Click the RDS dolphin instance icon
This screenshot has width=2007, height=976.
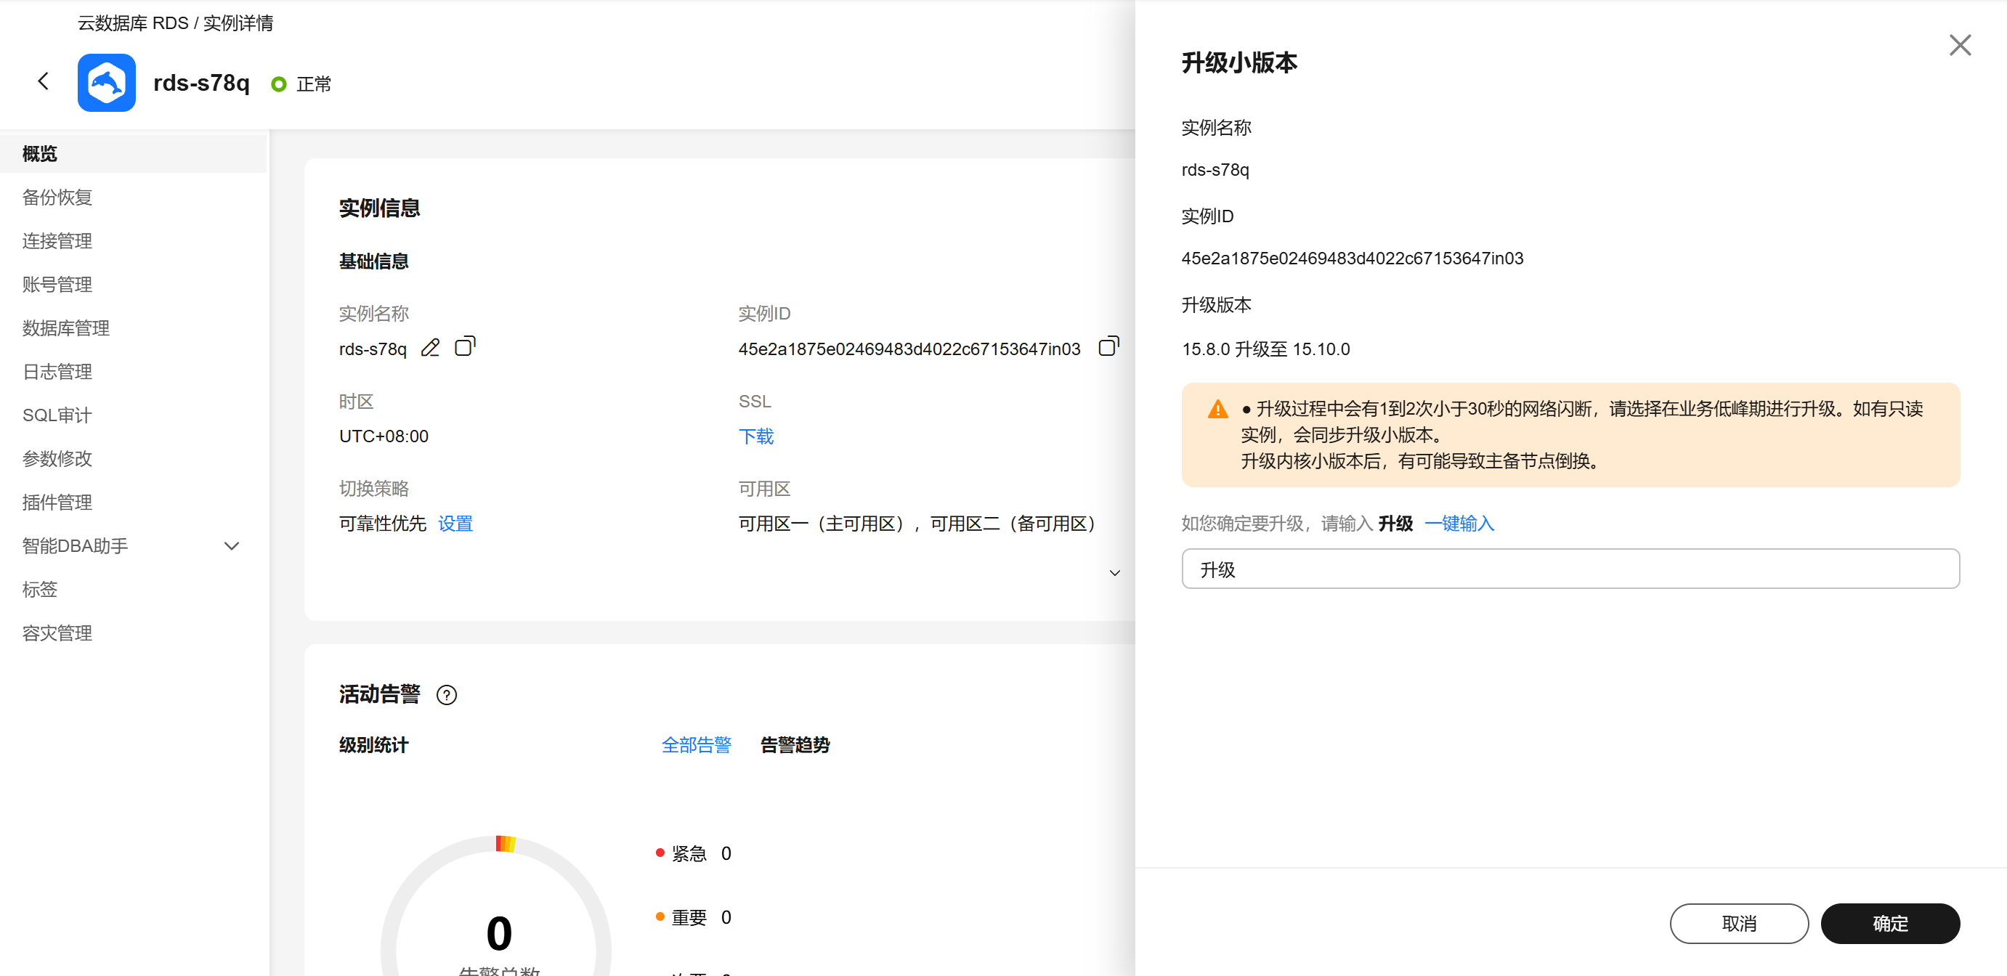107,83
